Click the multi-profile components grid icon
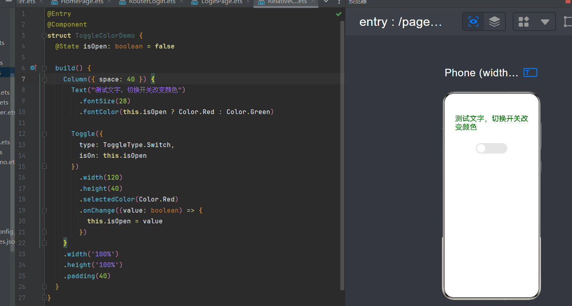Screen dimensions: 572x306 pyautogui.click(x=524, y=21)
